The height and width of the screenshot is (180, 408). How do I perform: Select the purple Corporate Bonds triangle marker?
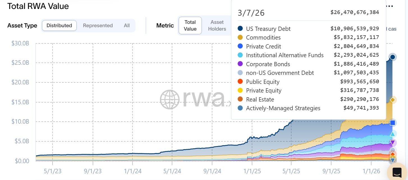click(392, 142)
